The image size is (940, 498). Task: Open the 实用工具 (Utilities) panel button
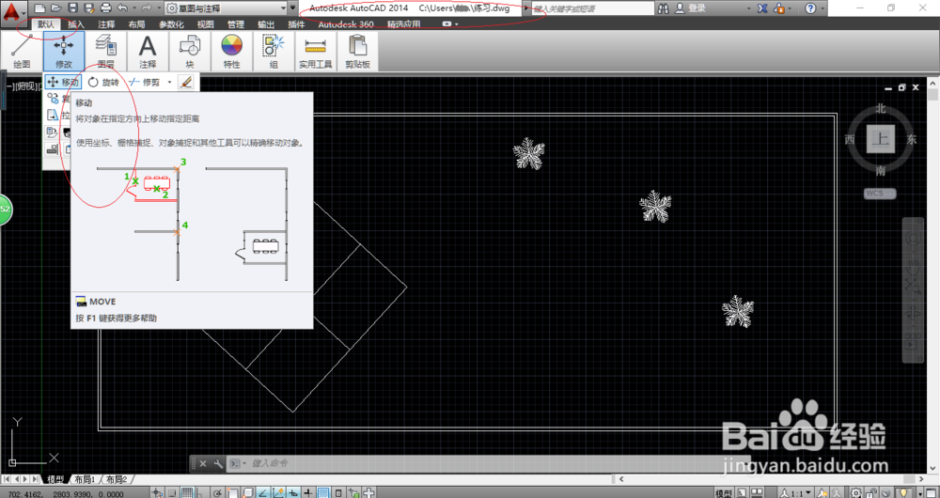[x=315, y=51]
